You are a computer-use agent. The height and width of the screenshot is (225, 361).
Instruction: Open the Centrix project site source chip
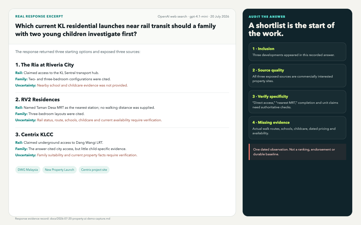coord(94,170)
